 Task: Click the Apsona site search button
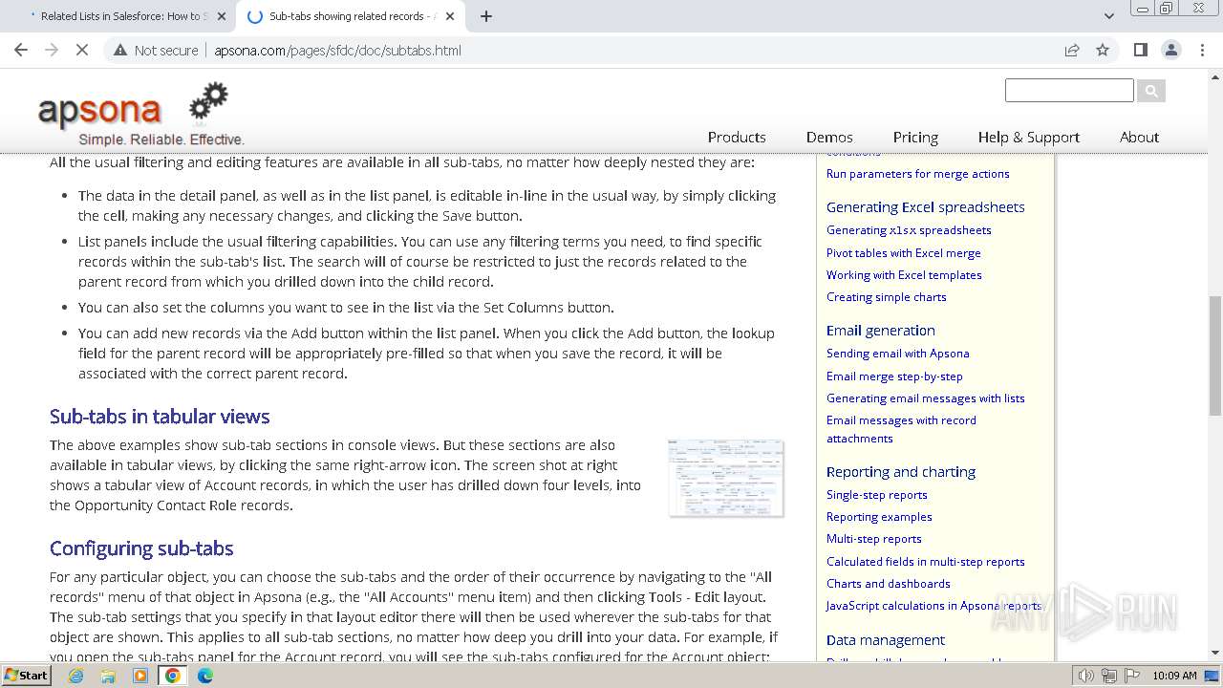point(1151,91)
